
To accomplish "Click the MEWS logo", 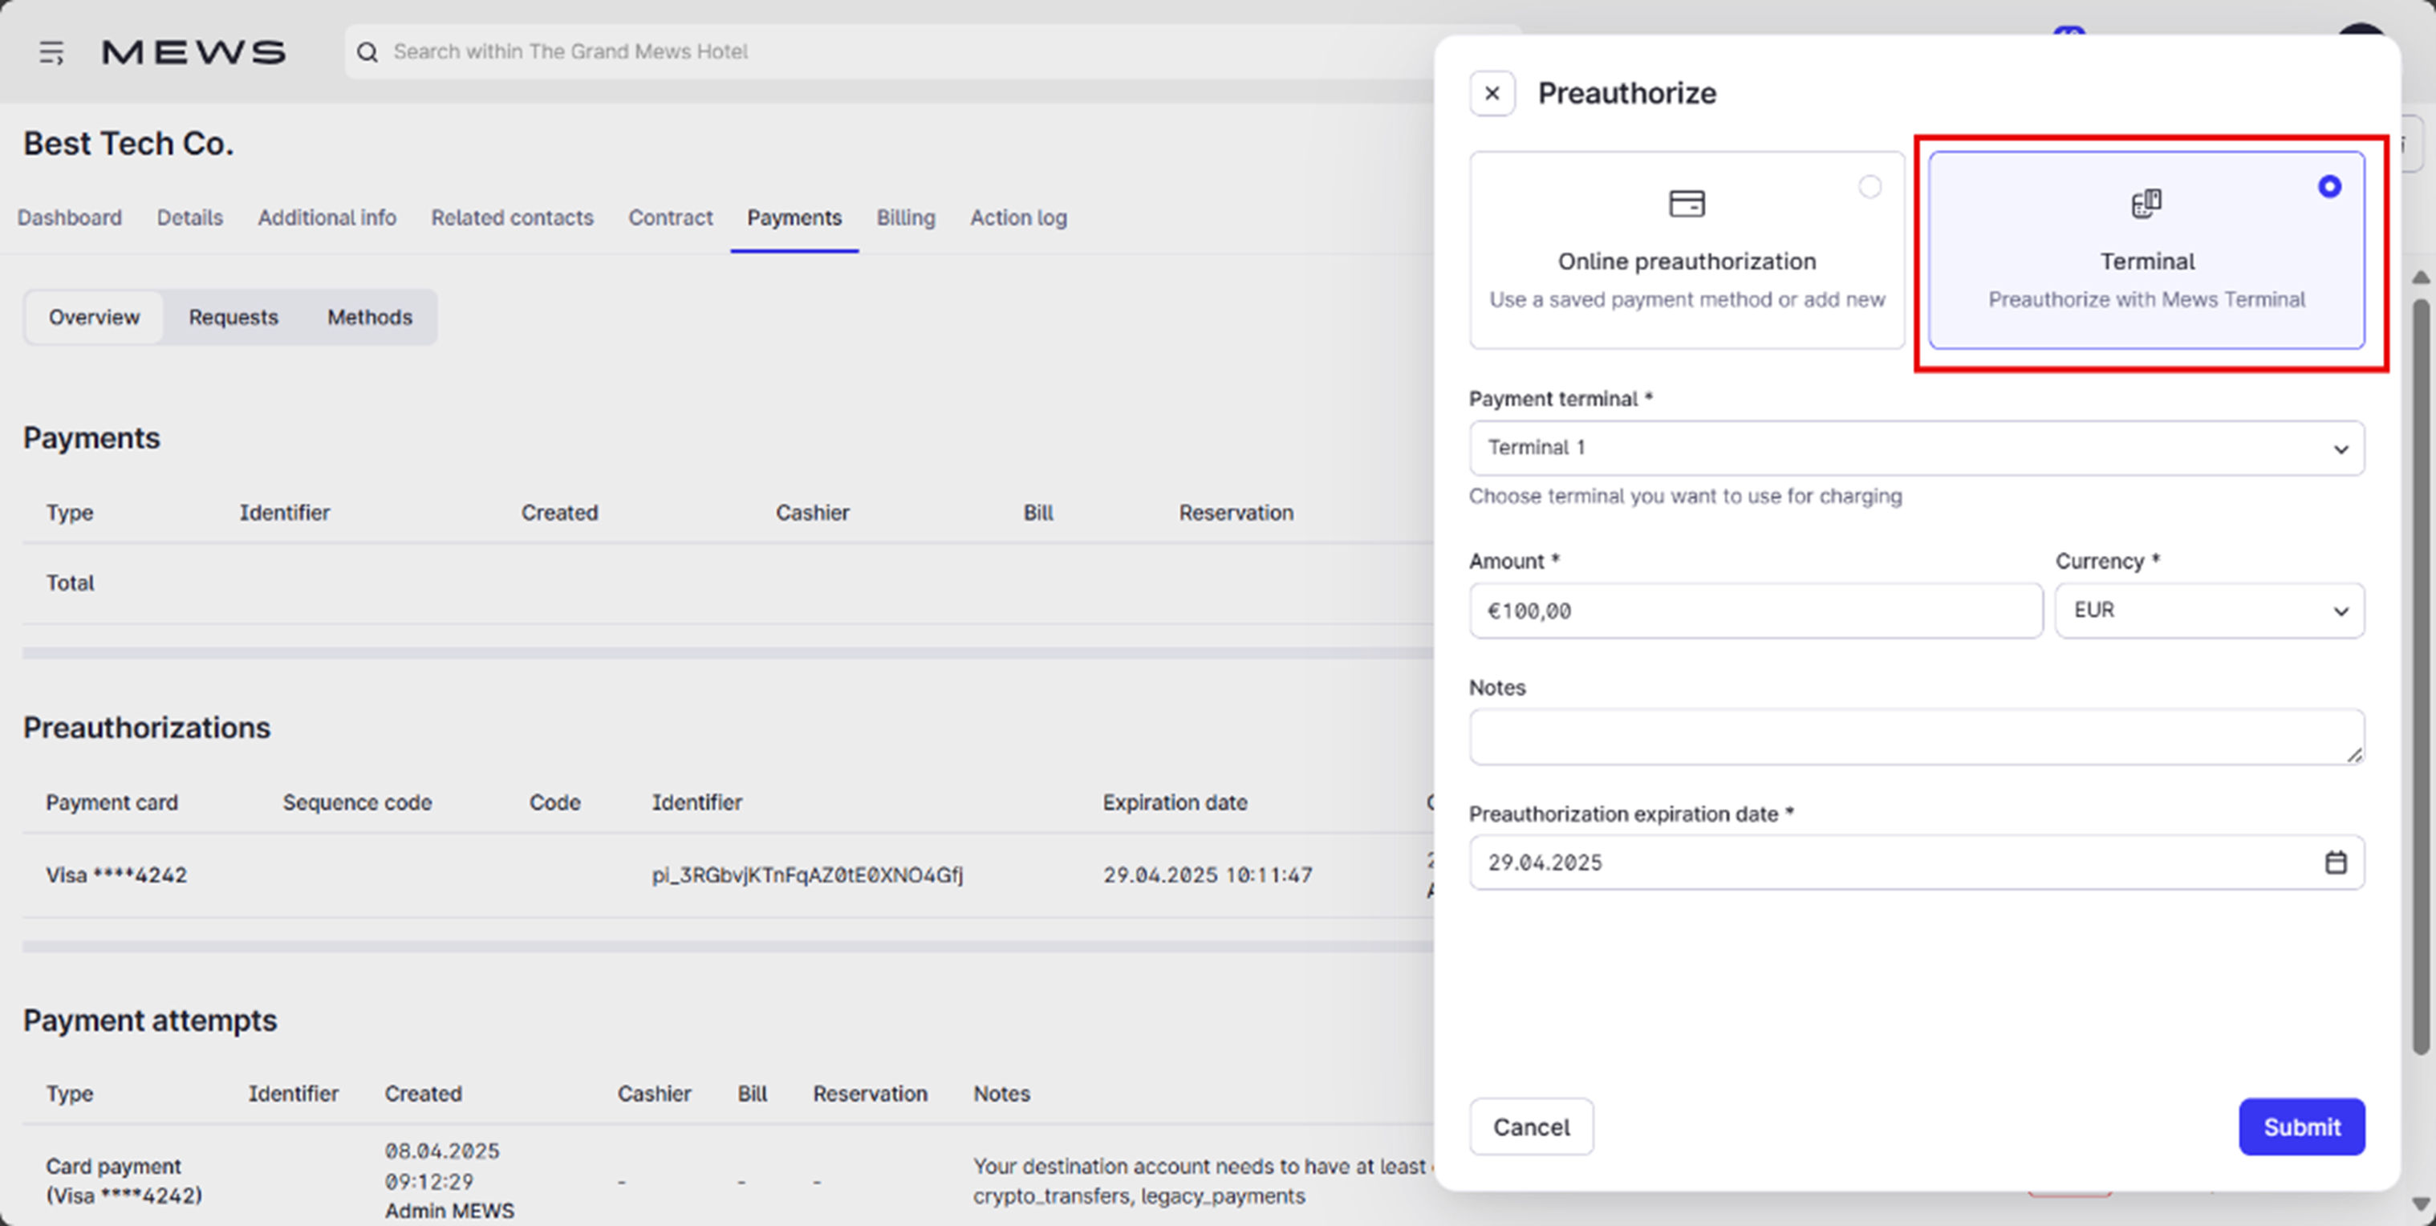I will (194, 52).
